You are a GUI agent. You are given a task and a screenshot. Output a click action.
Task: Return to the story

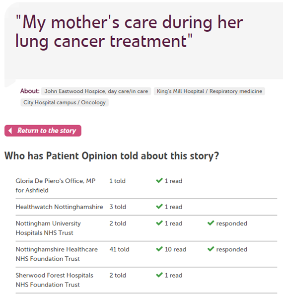click(x=43, y=131)
